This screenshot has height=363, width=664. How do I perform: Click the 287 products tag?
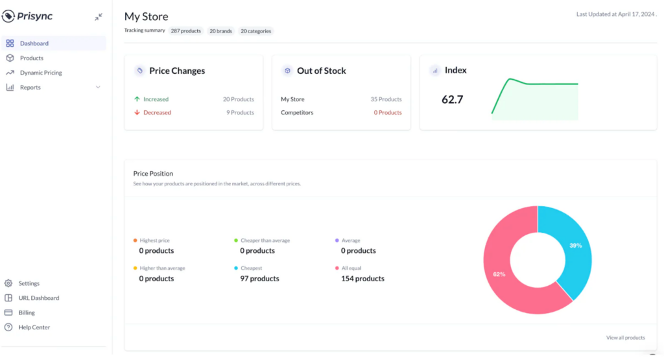coord(185,31)
